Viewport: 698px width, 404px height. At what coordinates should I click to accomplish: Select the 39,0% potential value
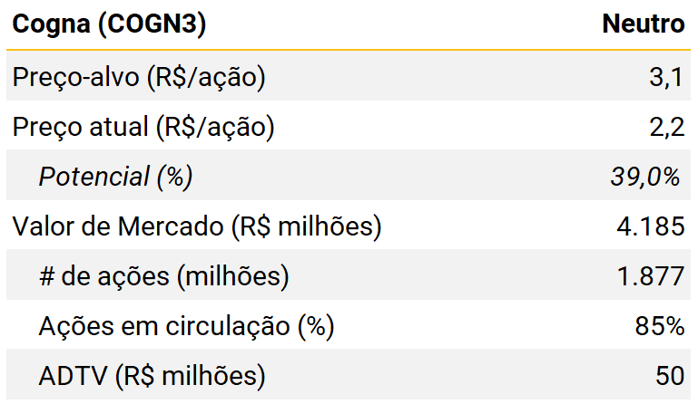coord(645,177)
